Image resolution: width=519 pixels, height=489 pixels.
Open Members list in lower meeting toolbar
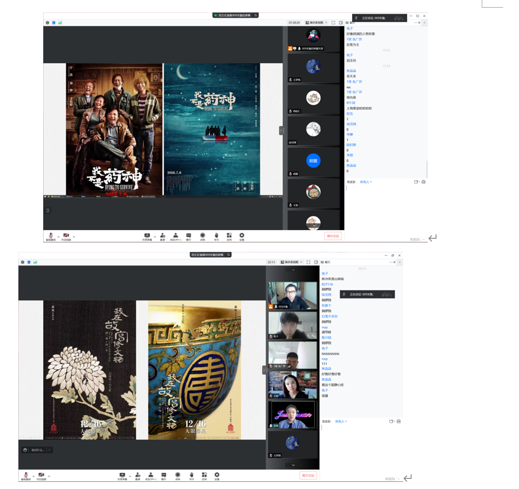[x=150, y=475]
